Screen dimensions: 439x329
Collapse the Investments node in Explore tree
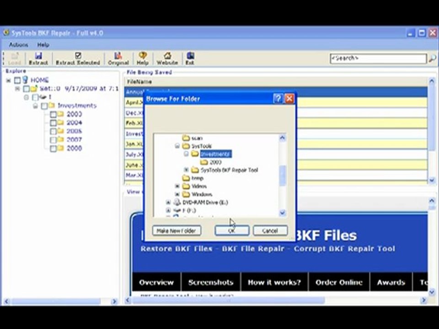pyautogui.click(x=35, y=106)
